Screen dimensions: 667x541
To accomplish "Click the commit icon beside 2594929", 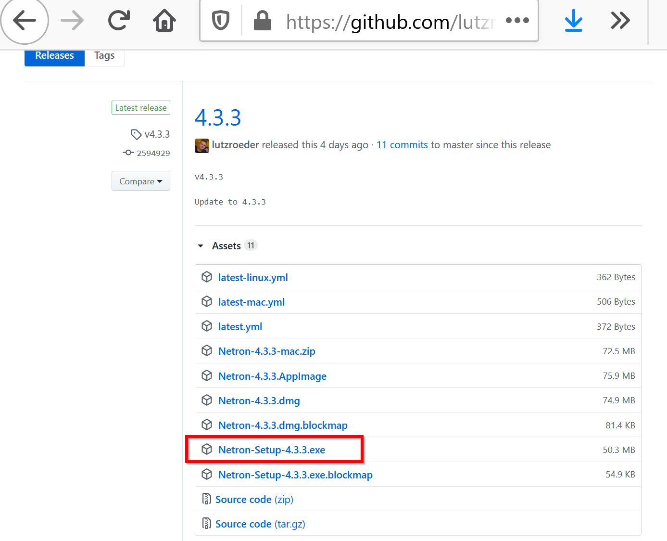I will [128, 153].
